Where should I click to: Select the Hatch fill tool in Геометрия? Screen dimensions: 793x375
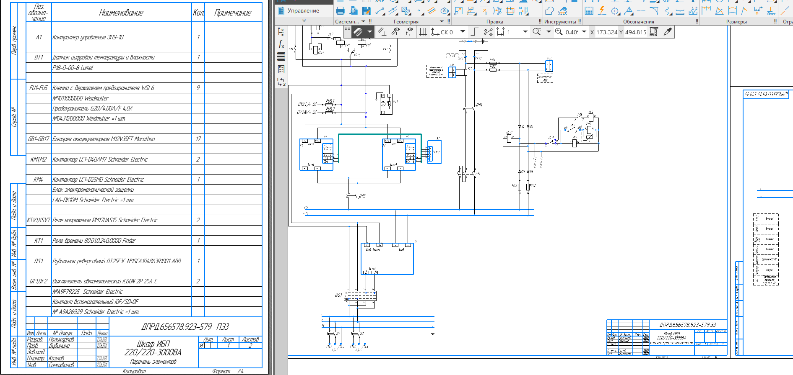click(406, 11)
